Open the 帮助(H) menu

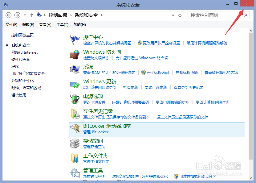pos(79,24)
